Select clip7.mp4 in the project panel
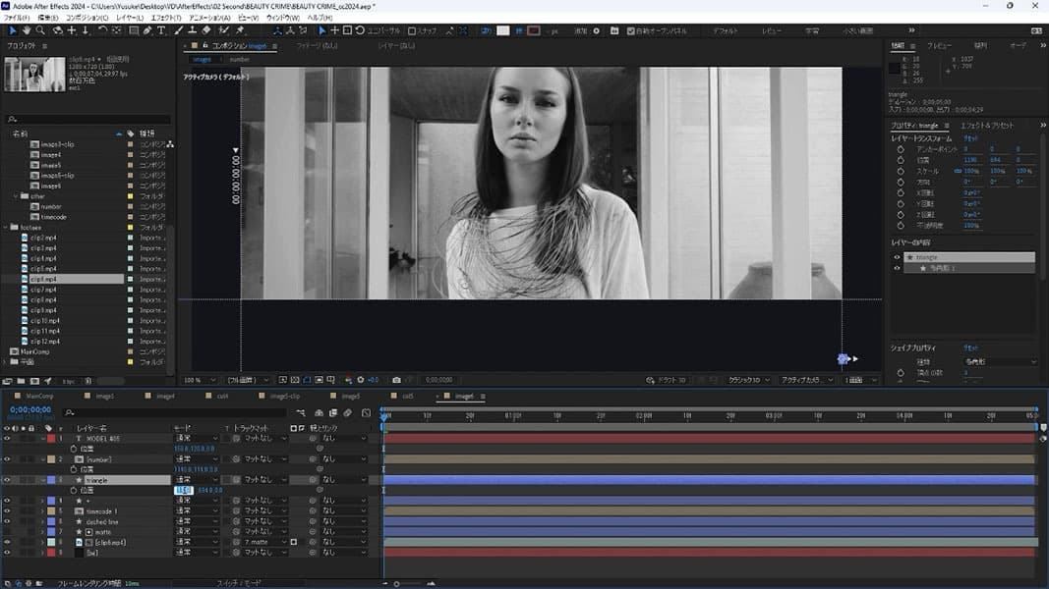Screen dimensions: 1049x589 tap(43, 290)
